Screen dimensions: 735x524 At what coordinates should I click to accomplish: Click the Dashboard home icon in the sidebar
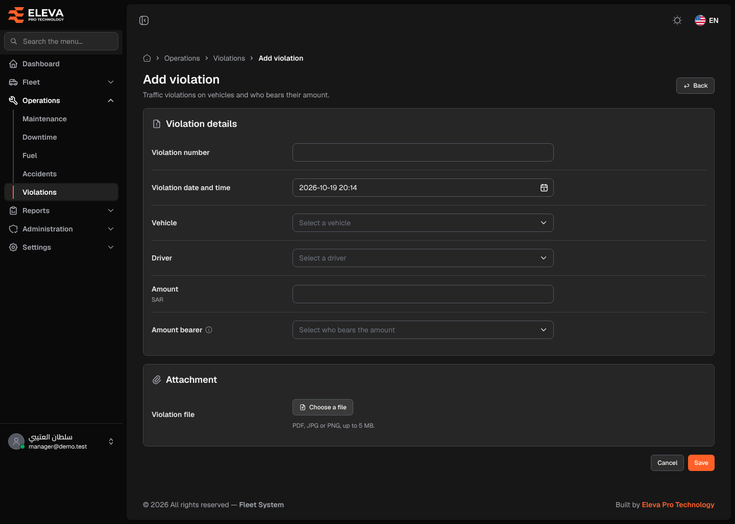(x=13, y=64)
